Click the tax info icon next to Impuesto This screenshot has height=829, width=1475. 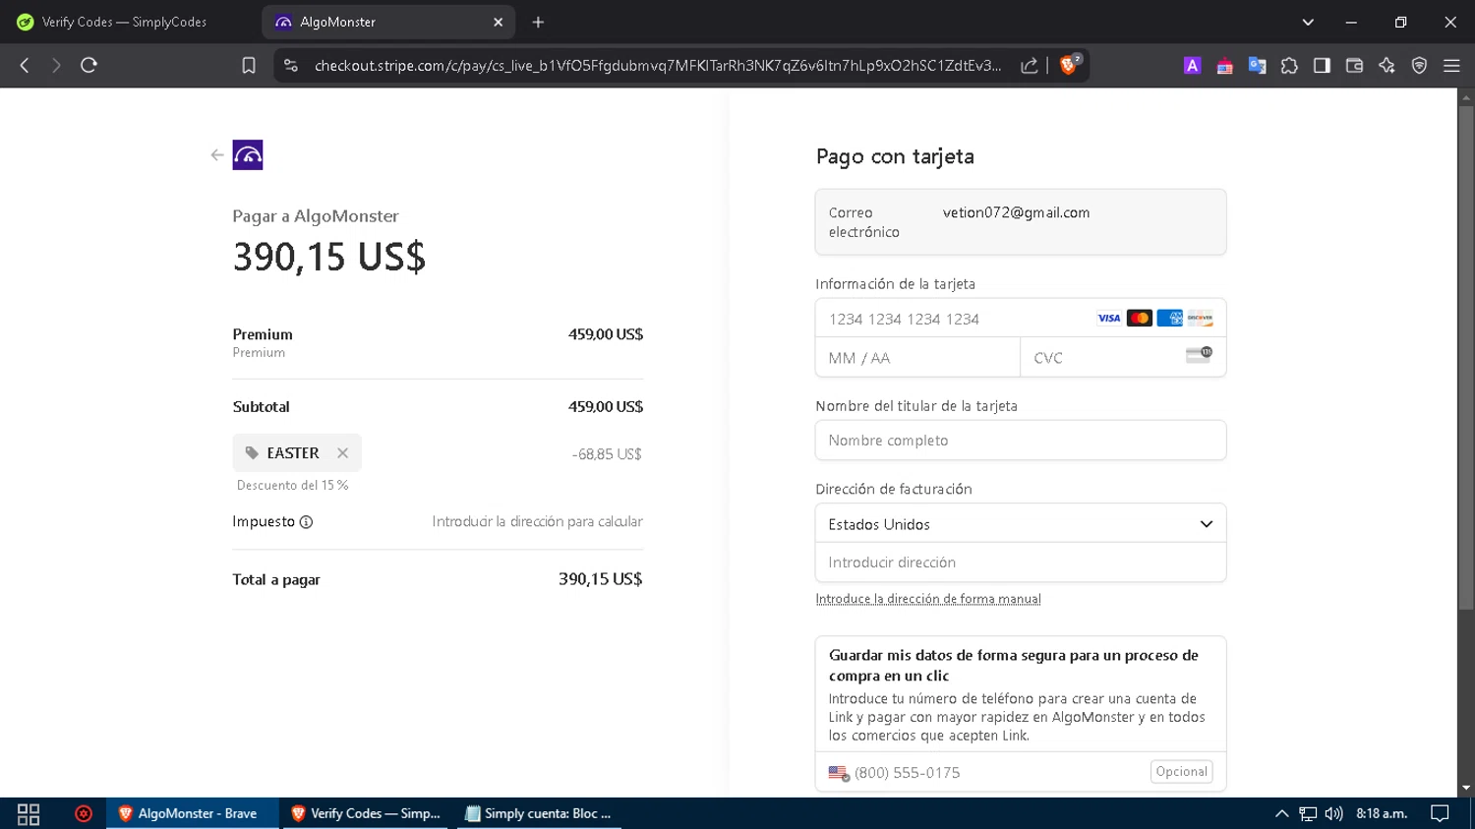(306, 522)
